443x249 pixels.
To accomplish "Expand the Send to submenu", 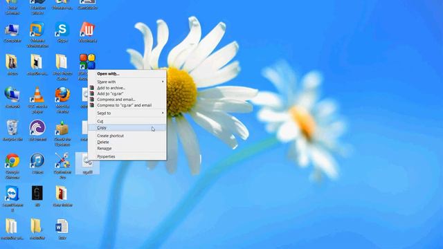I will pyautogui.click(x=127, y=113).
